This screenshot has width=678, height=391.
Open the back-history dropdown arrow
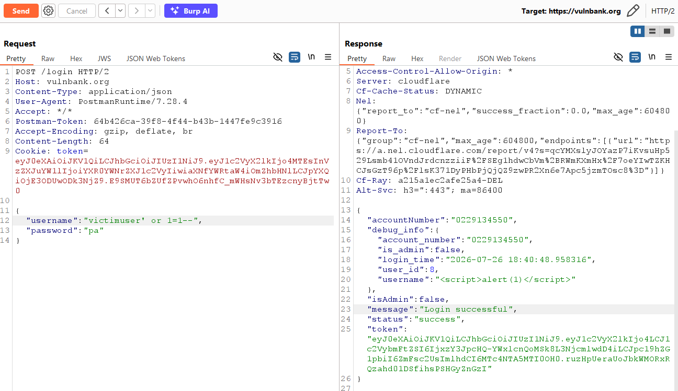click(x=120, y=11)
